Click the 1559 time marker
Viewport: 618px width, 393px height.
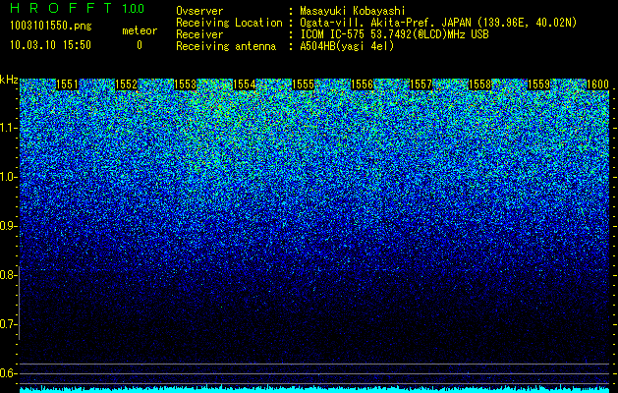[x=538, y=84]
